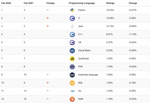Click the Visual Basic VB icon
Screen dimensions: 150x103
pos(72,51)
